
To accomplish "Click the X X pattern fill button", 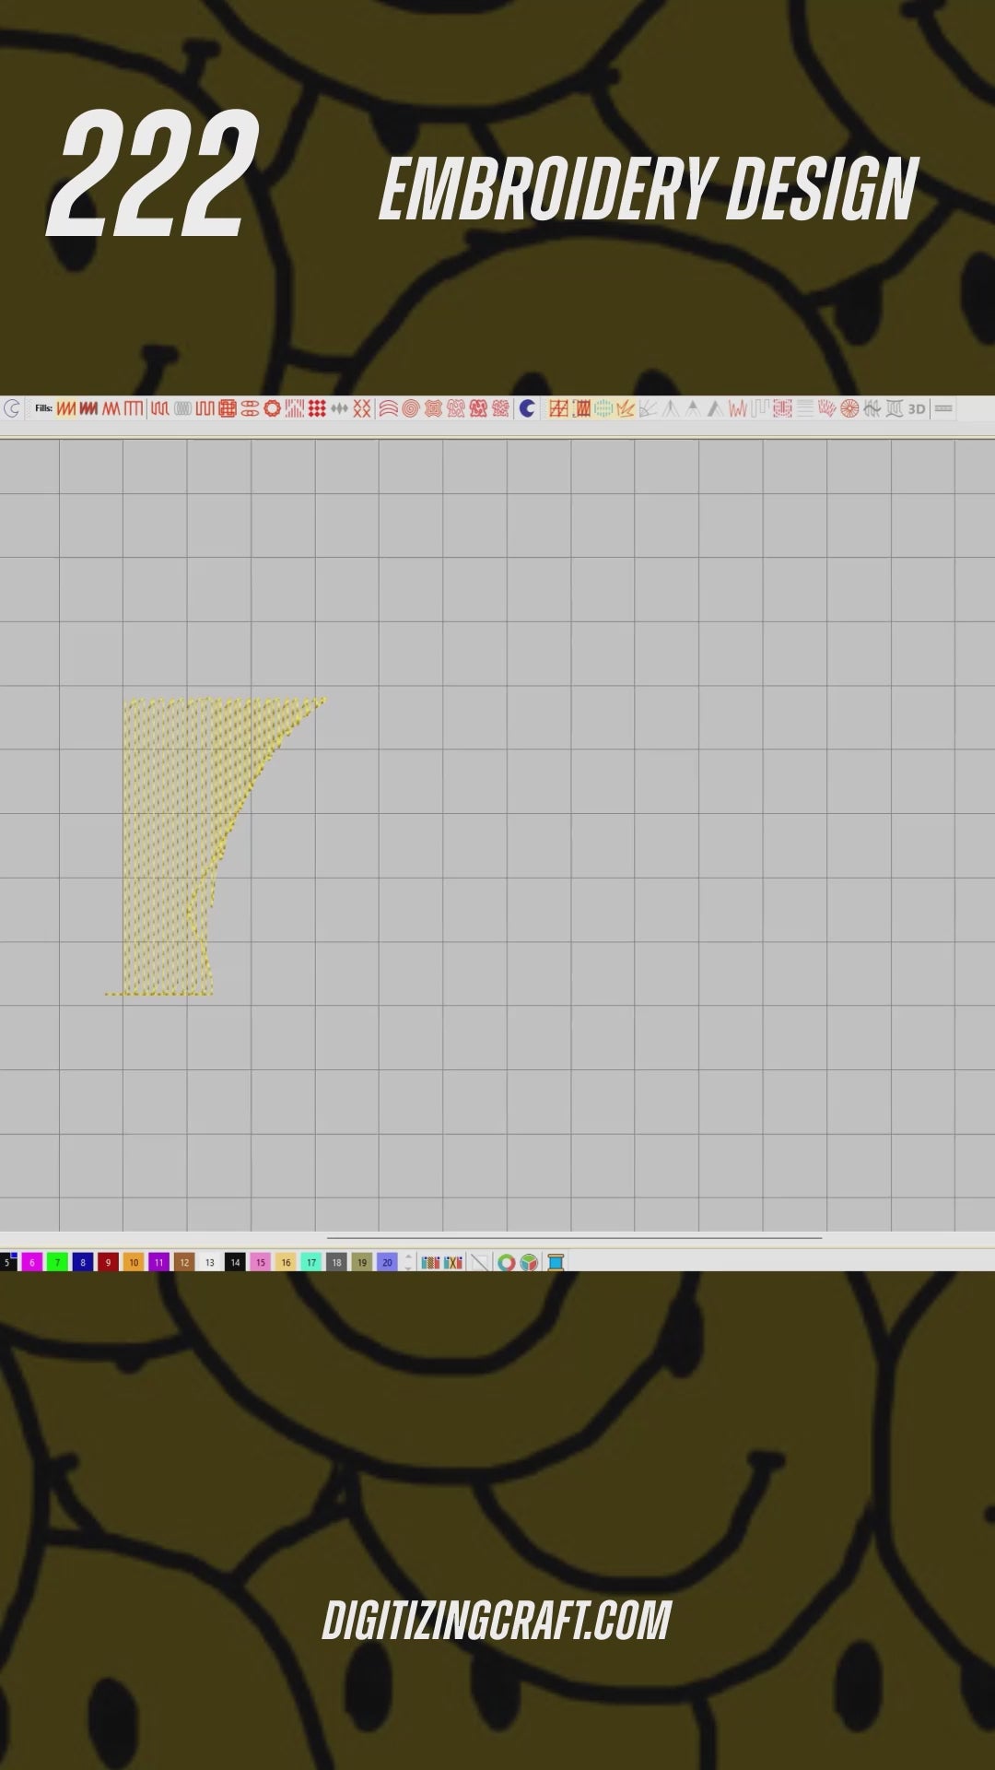I will click(362, 408).
